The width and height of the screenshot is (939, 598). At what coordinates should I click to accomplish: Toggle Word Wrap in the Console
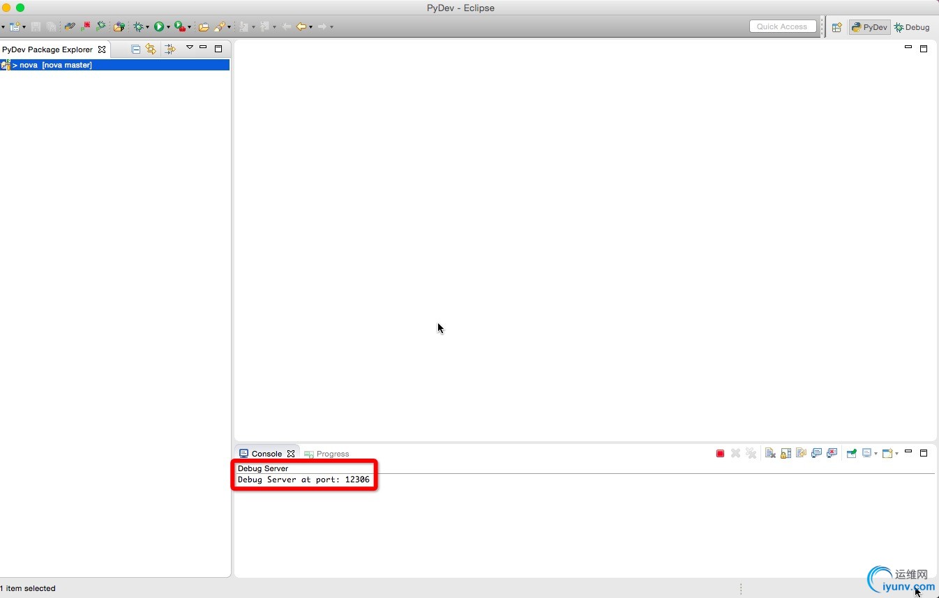coord(801,453)
